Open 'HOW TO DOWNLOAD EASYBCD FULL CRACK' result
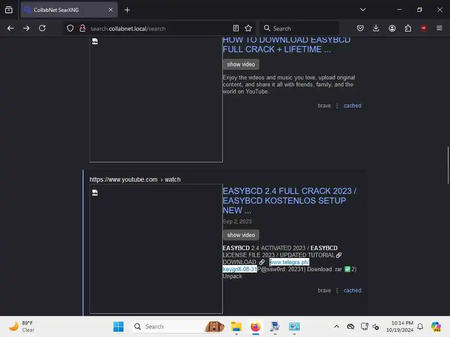 287,45
